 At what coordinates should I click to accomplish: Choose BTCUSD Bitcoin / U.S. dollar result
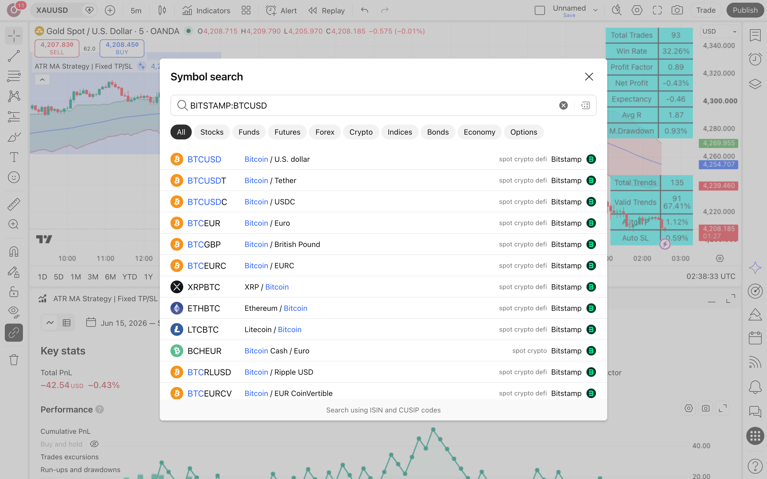[383, 159]
